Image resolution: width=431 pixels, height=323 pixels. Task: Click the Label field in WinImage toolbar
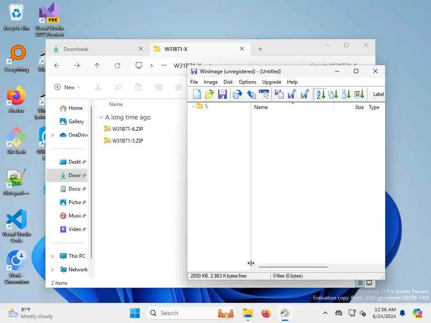378,94
